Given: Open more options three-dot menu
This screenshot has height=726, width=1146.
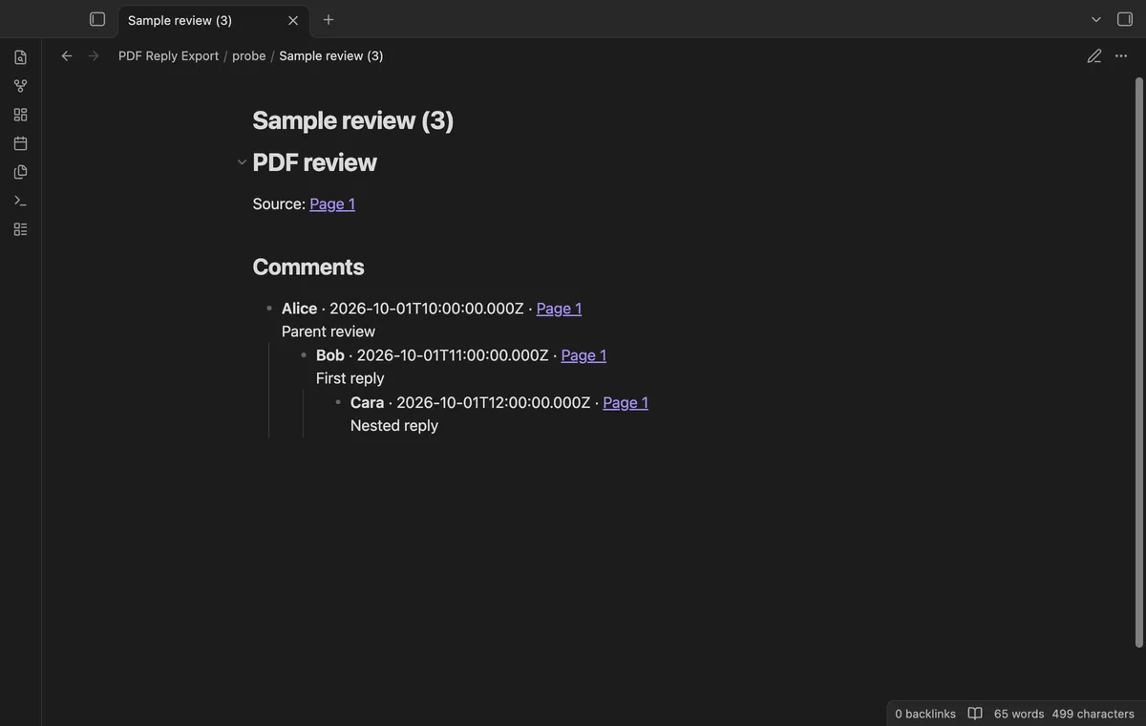Looking at the screenshot, I should point(1121,55).
